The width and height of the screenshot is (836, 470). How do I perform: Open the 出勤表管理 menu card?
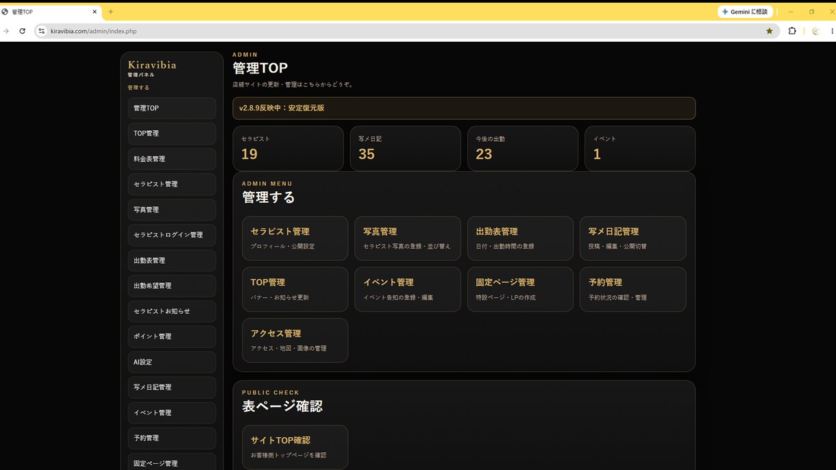pyautogui.click(x=520, y=238)
